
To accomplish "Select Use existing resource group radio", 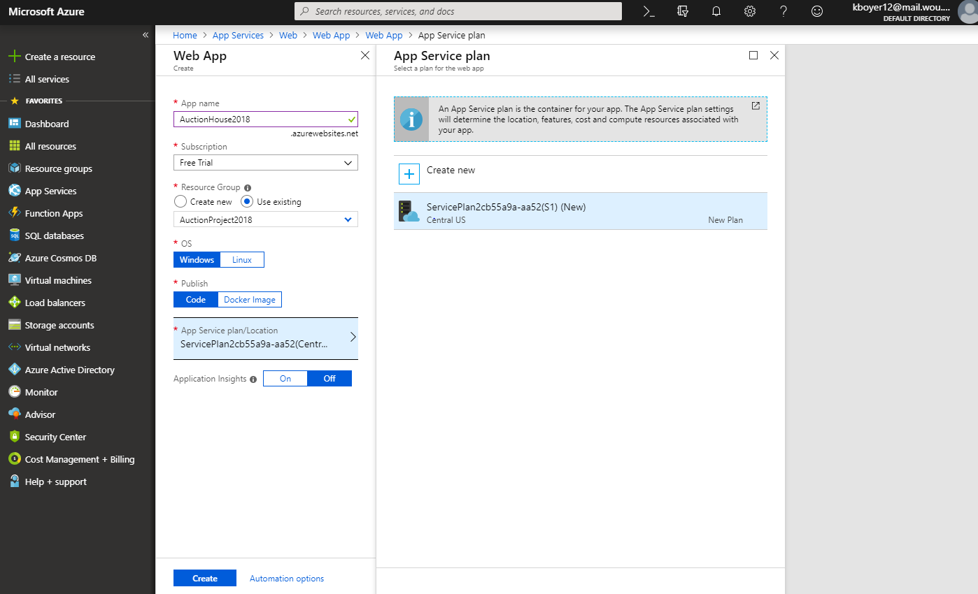I will pos(247,201).
